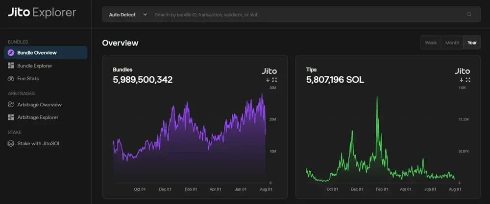
Task: Download the Tips chart data
Action: point(461,80)
